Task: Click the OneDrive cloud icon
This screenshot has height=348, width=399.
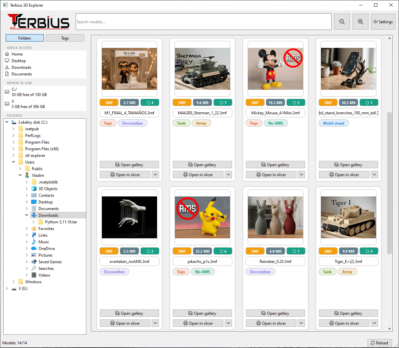Action: pos(34,248)
